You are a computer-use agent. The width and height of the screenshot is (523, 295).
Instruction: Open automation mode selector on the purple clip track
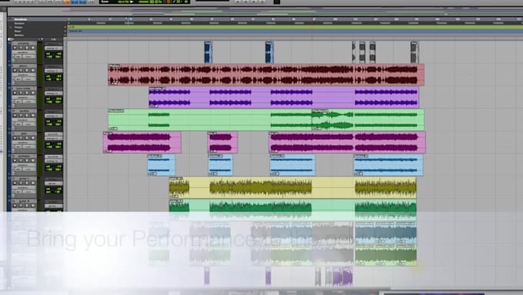[x=29, y=102]
